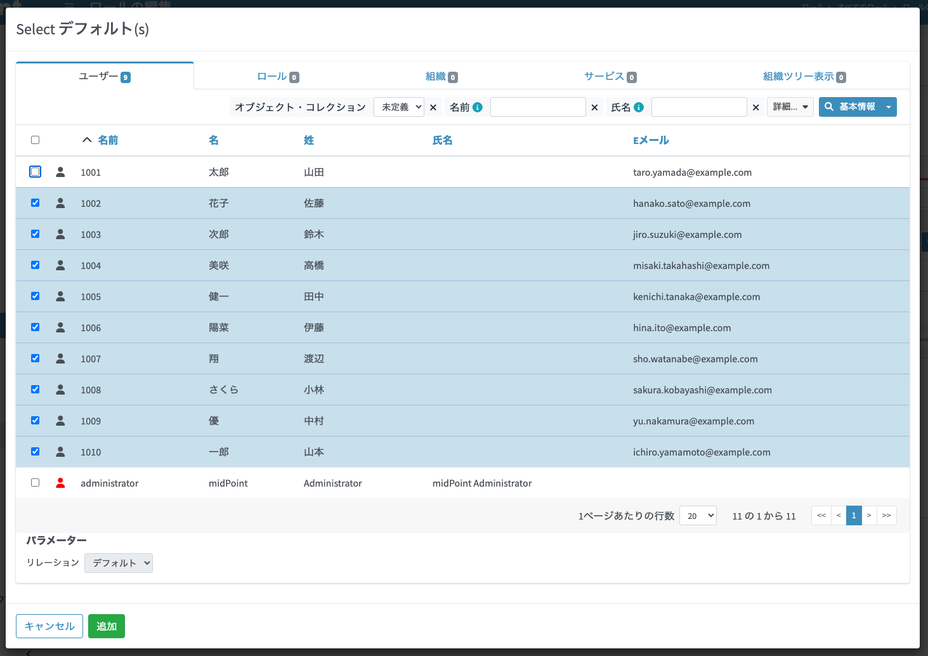Image resolution: width=928 pixels, height=656 pixels.
Task: Sort by the 名 column header
Action: click(214, 140)
